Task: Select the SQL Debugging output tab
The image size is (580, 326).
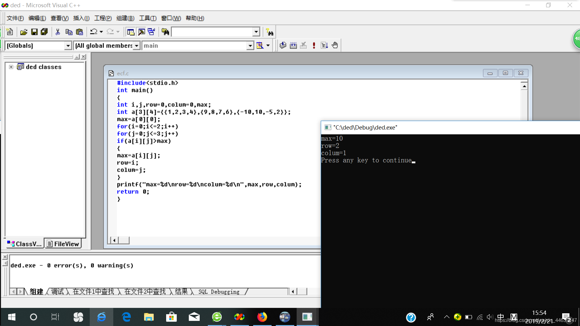Action: click(219, 292)
